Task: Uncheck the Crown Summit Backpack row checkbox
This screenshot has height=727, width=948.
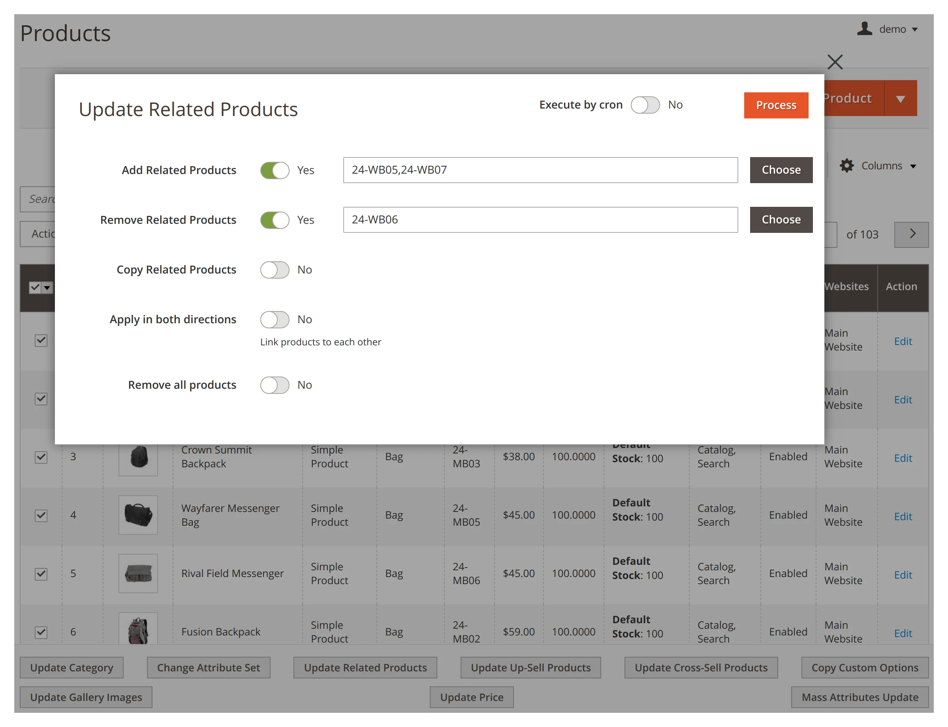Action: pyautogui.click(x=40, y=457)
